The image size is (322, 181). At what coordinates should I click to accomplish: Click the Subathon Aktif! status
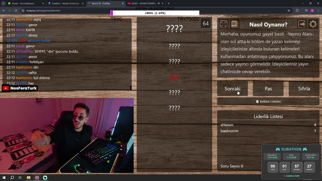pos(291,176)
